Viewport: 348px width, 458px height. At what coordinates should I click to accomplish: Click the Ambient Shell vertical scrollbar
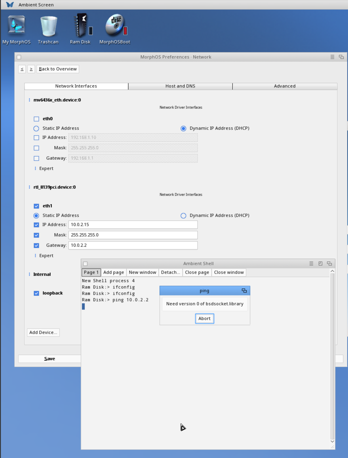332,356
